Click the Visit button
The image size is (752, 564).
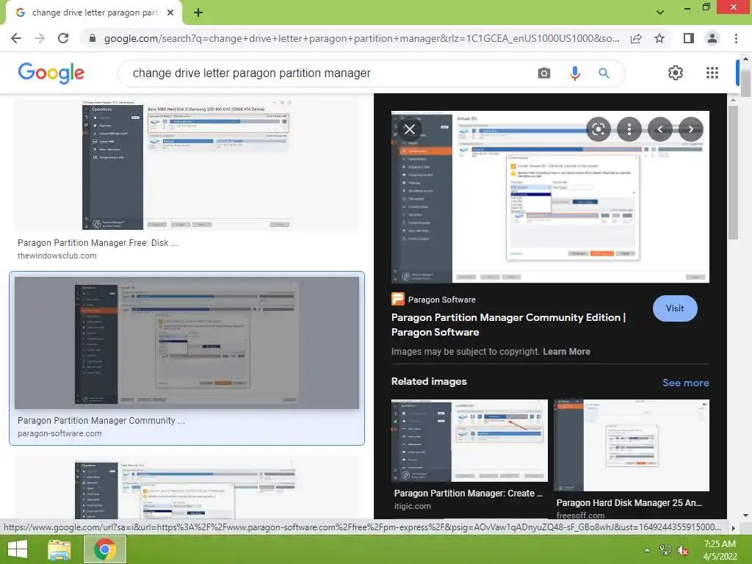click(675, 308)
